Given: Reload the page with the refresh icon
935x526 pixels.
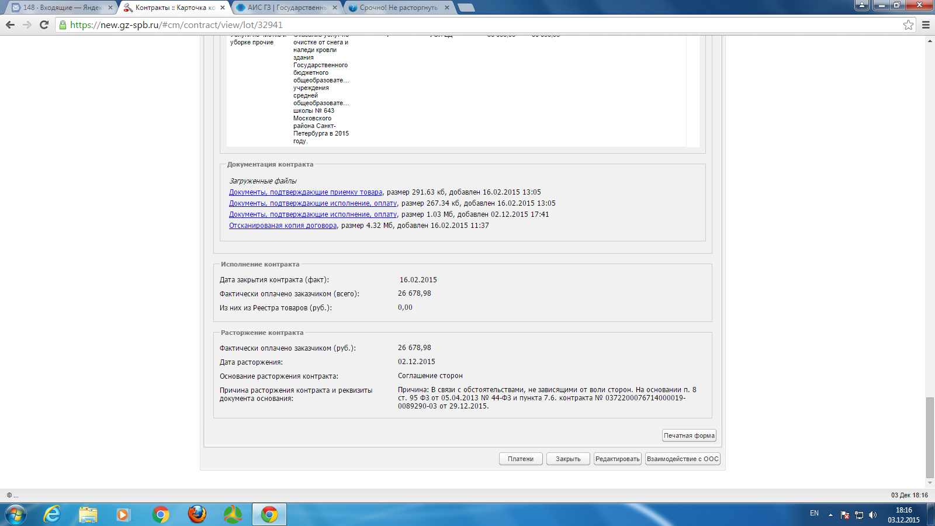Looking at the screenshot, I should click(44, 25).
